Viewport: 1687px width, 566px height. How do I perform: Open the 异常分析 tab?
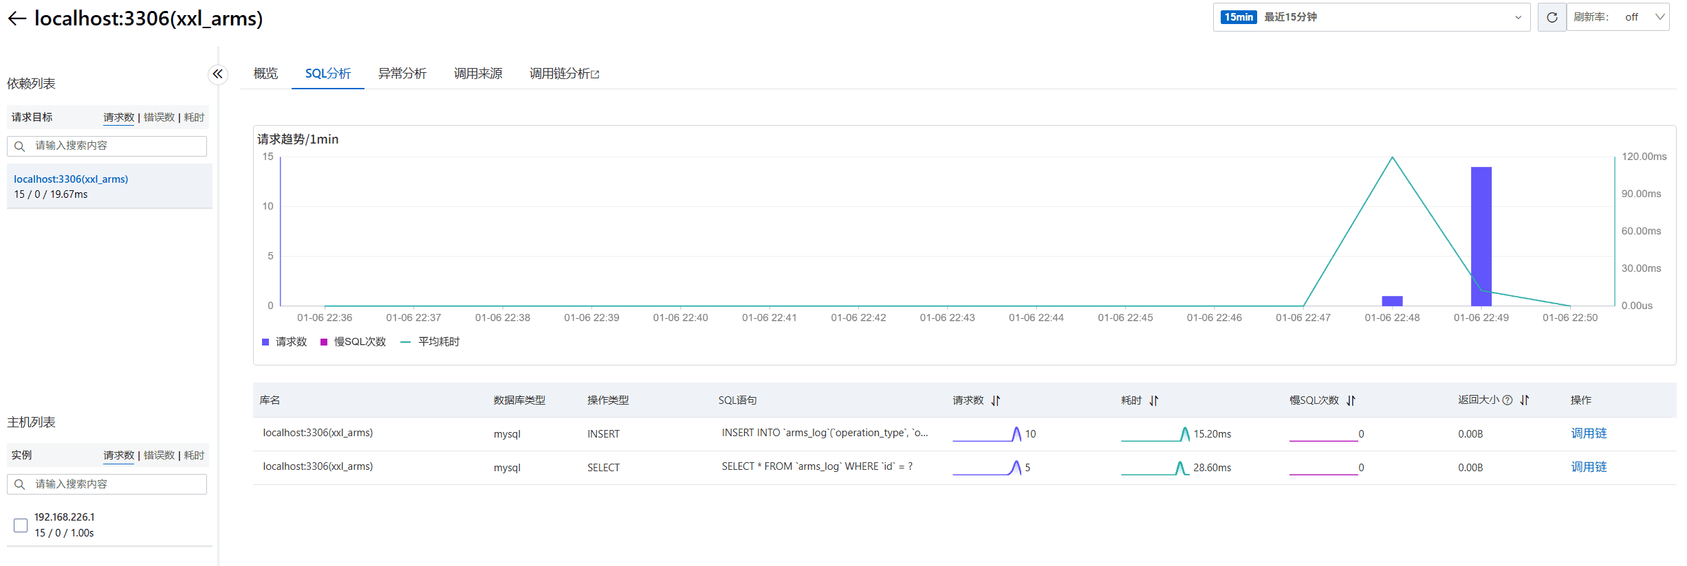(402, 73)
